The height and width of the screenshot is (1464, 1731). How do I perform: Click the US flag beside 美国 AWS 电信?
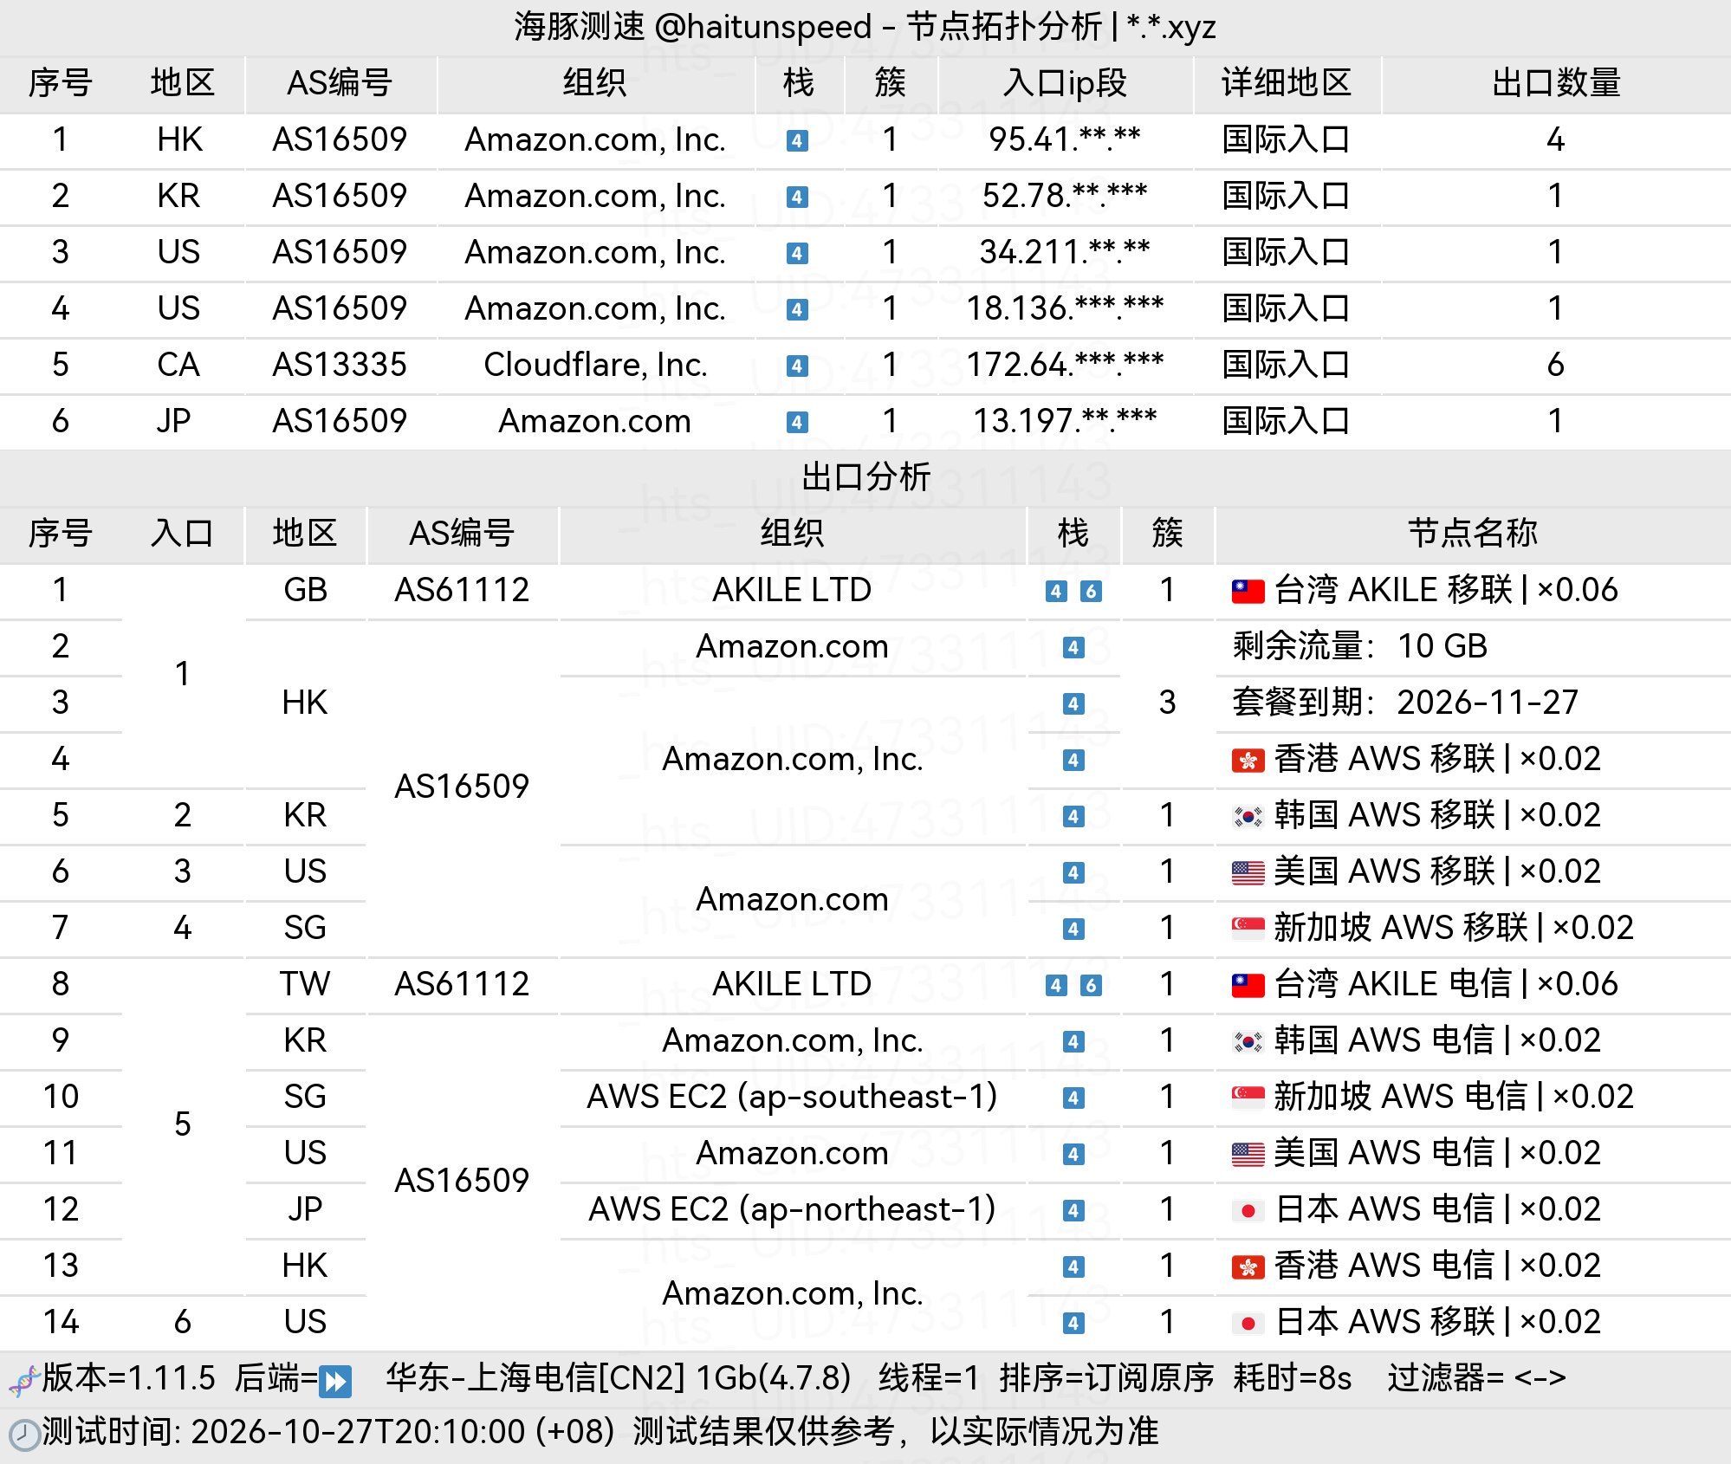point(1248,1154)
